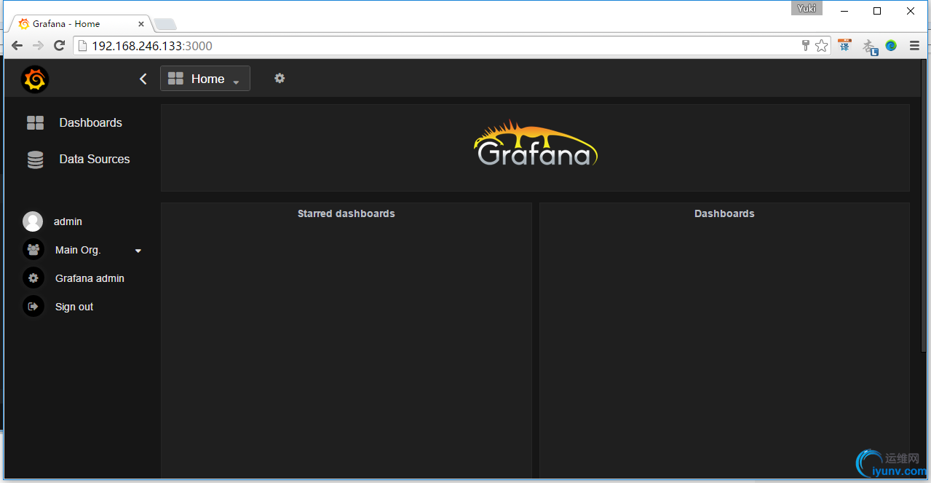Click the Starred dashboards panel title
Screen dimensions: 931x483
click(346, 213)
